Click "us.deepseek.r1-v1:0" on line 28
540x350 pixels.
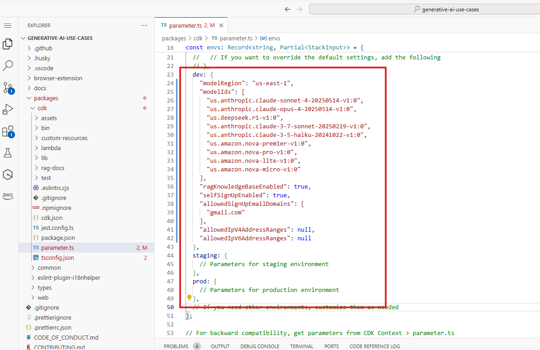(x=243, y=118)
